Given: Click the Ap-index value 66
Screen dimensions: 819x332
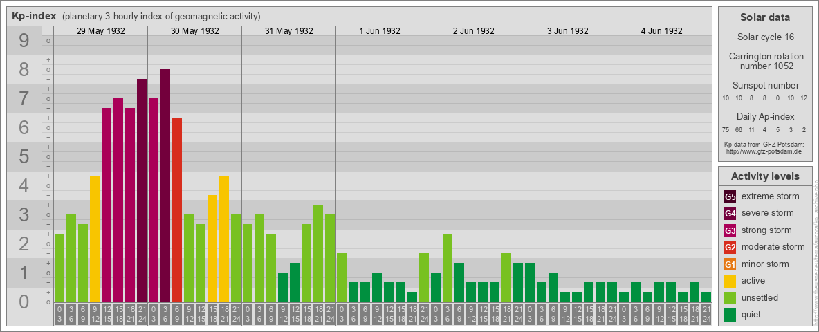Looking at the screenshot, I should (x=739, y=130).
